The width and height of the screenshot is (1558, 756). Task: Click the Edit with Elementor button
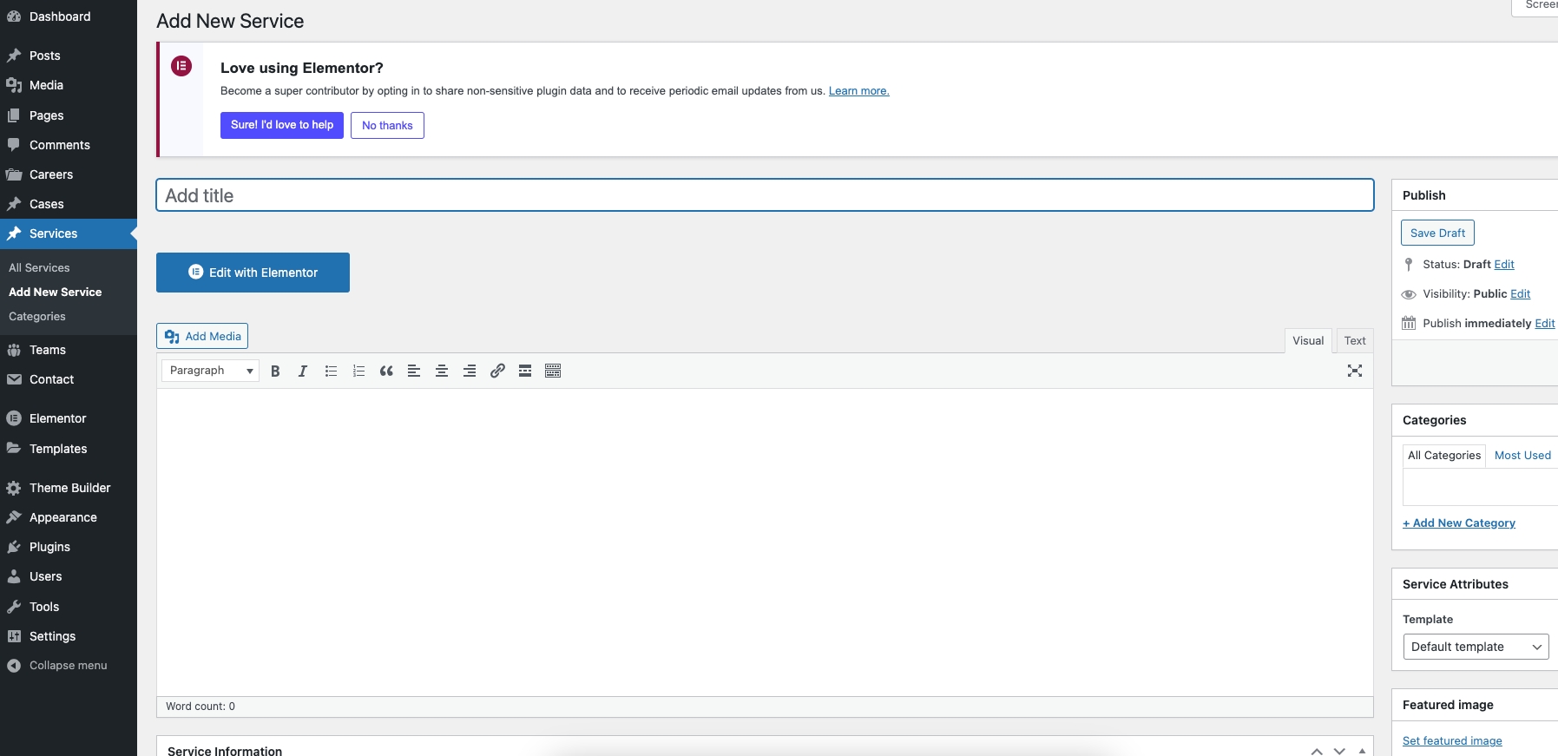click(253, 273)
